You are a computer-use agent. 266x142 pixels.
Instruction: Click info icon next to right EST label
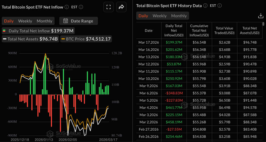[221, 5]
